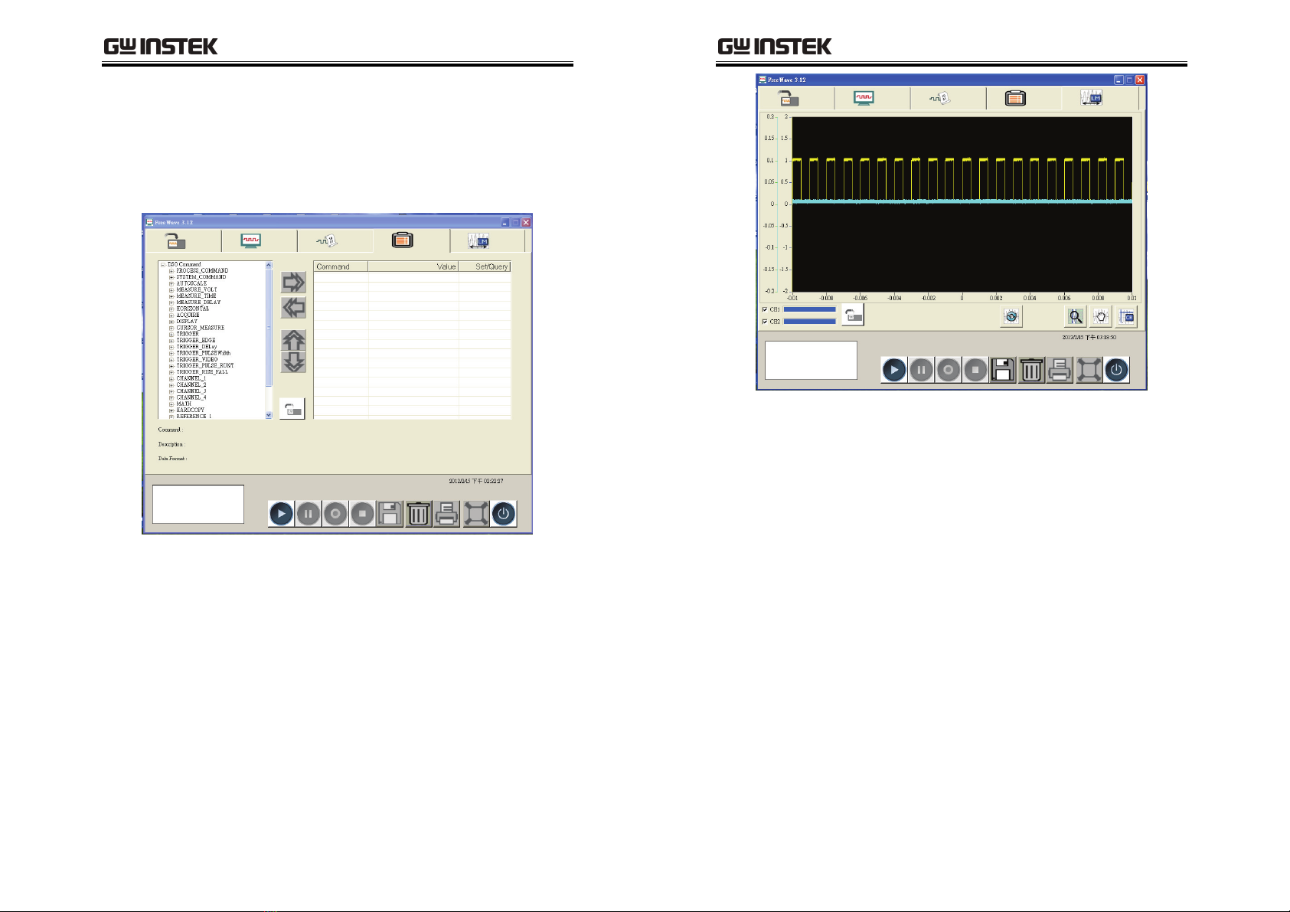Click Pause button in left FreeWave window
Viewport: 1290px width, 912px height.
point(309,514)
